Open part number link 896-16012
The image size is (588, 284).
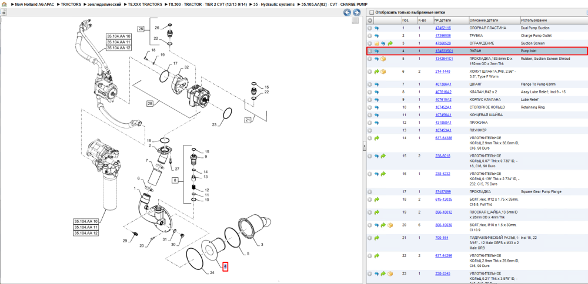coord(443,212)
